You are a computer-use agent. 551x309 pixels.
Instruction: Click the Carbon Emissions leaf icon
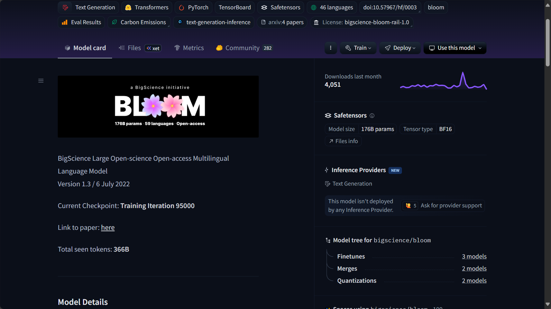click(x=114, y=22)
